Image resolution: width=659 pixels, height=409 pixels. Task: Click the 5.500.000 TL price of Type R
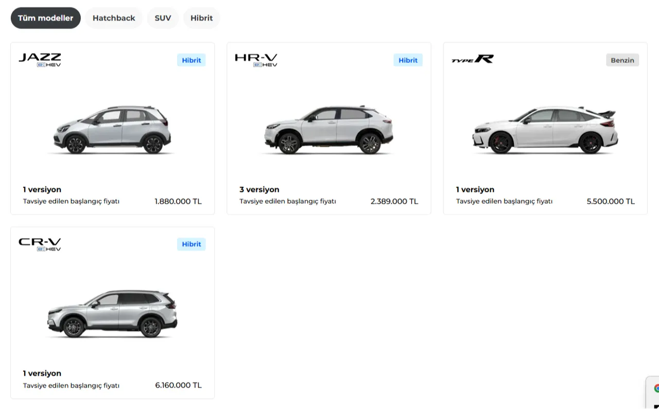point(611,201)
